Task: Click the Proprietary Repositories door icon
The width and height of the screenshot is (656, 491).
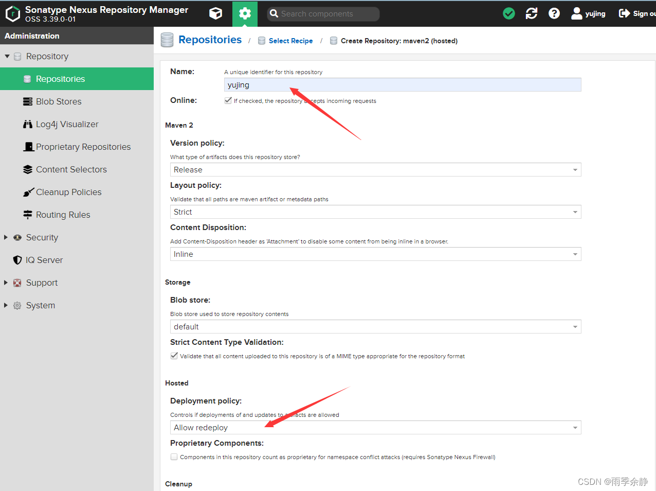Action: tap(29, 147)
